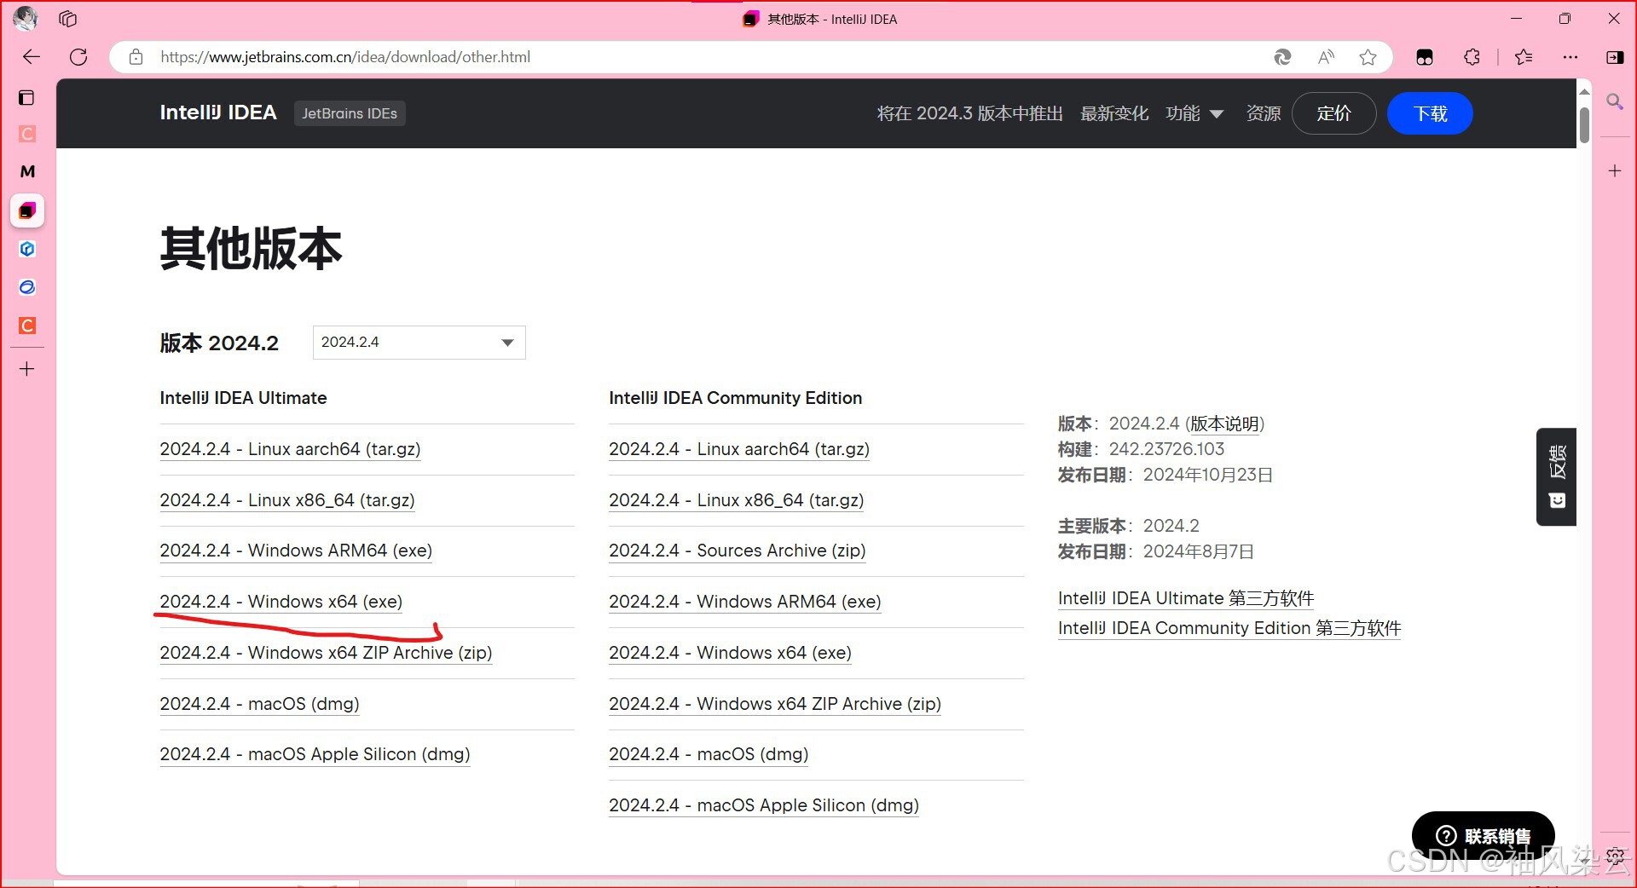Download Community Windows ARM64 (exe)

click(745, 602)
